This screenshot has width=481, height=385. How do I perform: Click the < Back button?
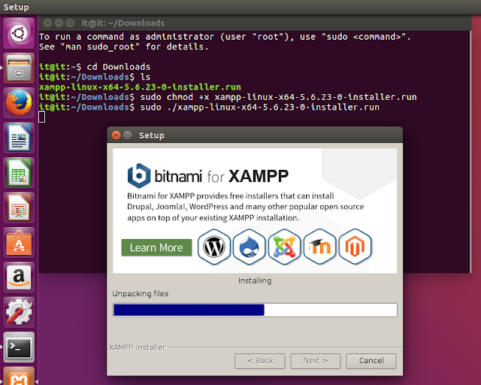[x=260, y=361]
